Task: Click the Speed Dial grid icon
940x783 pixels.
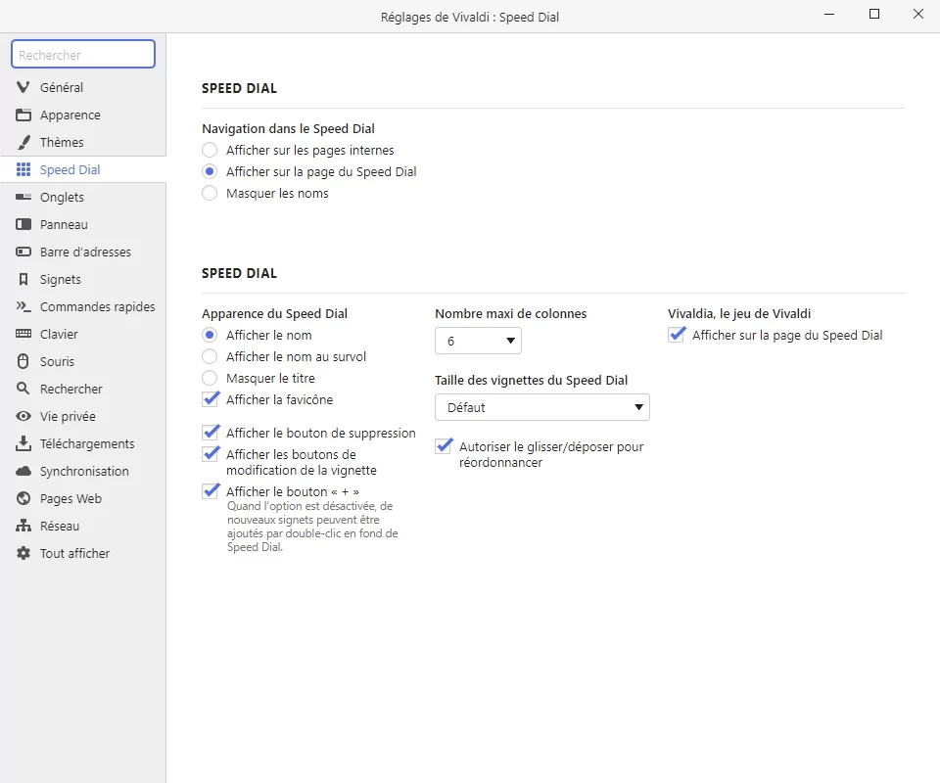Action: coord(23,169)
